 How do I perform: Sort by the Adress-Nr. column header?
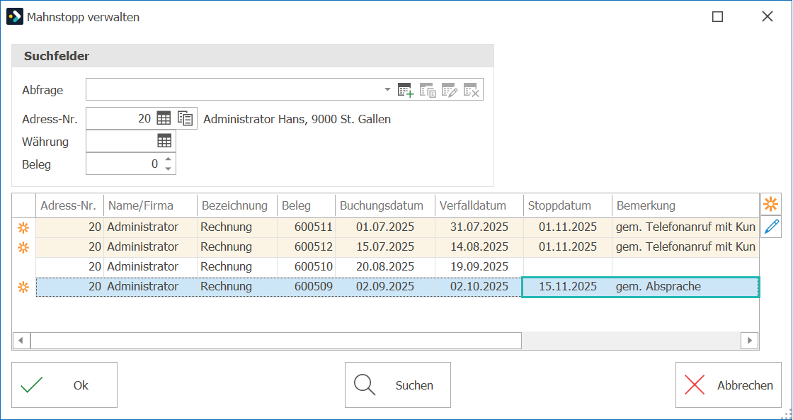coord(70,205)
